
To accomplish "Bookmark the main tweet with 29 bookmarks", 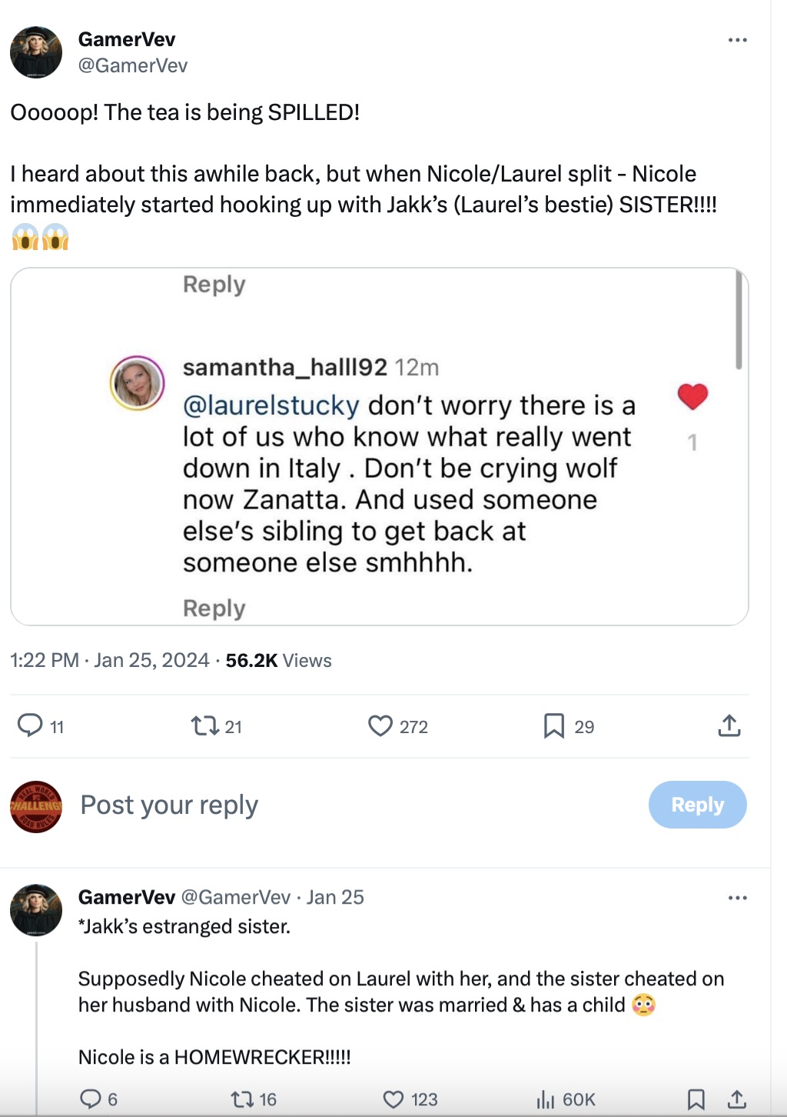I will point(553,725).
